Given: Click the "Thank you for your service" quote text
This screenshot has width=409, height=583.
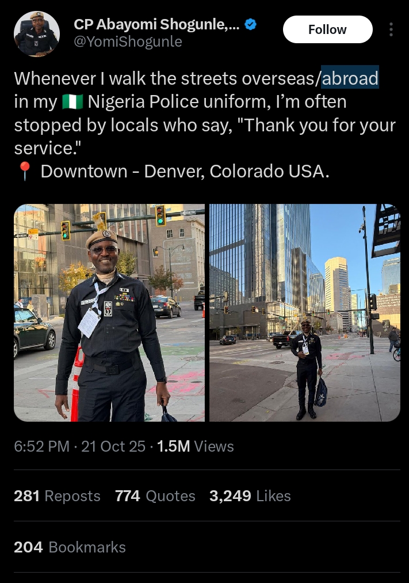Looking at the screenshot, I should tap(205, 137).
